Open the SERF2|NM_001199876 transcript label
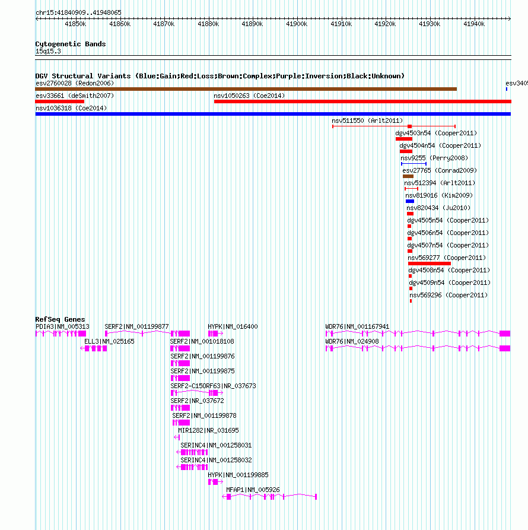The image size is (528, 530). (x=202, y=356)
